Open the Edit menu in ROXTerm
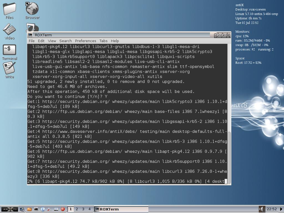284x213 pixels. (x=41, y=41)
